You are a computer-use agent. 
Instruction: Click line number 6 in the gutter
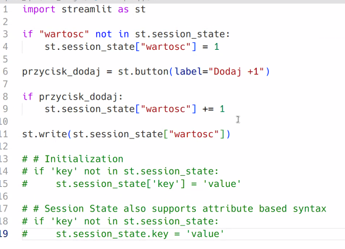tap(6, 72)
